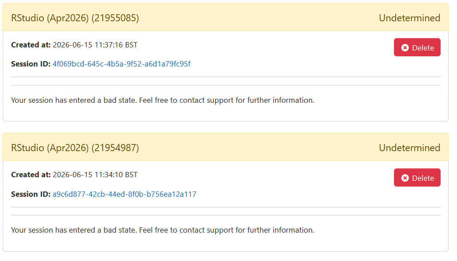457x261 pixels.
Task: Click the Undetermined status on the bottom session card
Action: coord(410,148)
